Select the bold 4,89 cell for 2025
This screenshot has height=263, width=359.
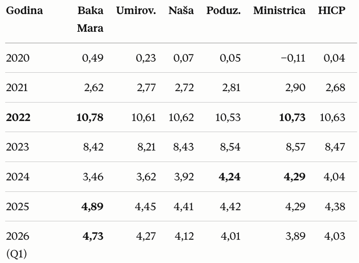click(x=93, y=207)
